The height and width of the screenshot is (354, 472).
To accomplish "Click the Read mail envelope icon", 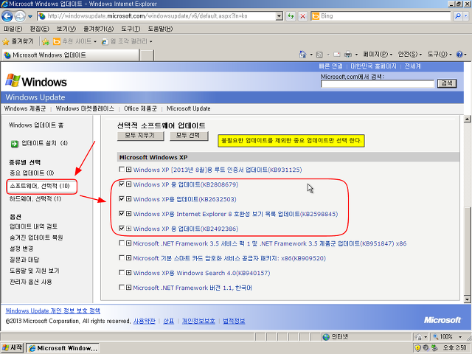I will 337,55.
